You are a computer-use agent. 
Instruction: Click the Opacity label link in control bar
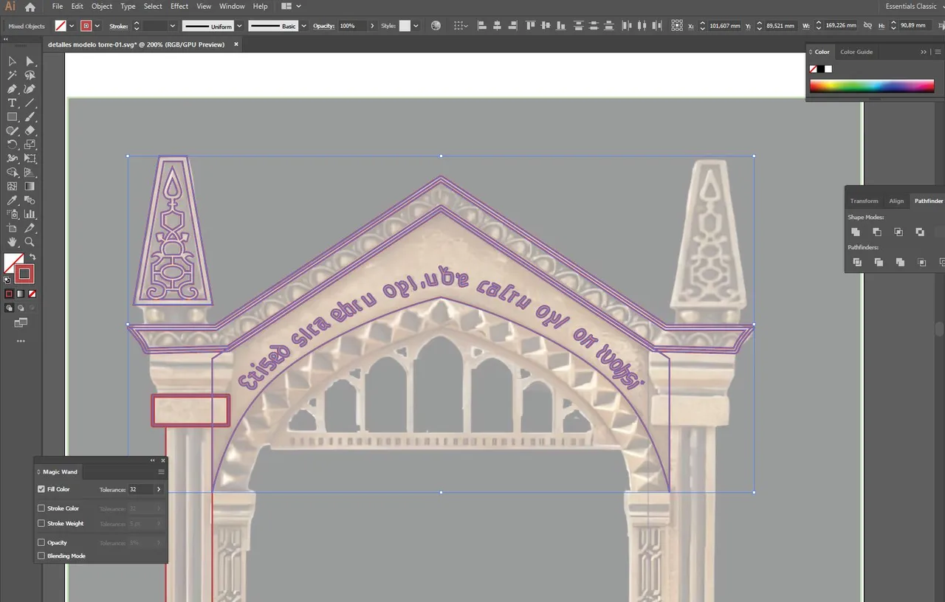pyautogui.click(x=323, y=26)
